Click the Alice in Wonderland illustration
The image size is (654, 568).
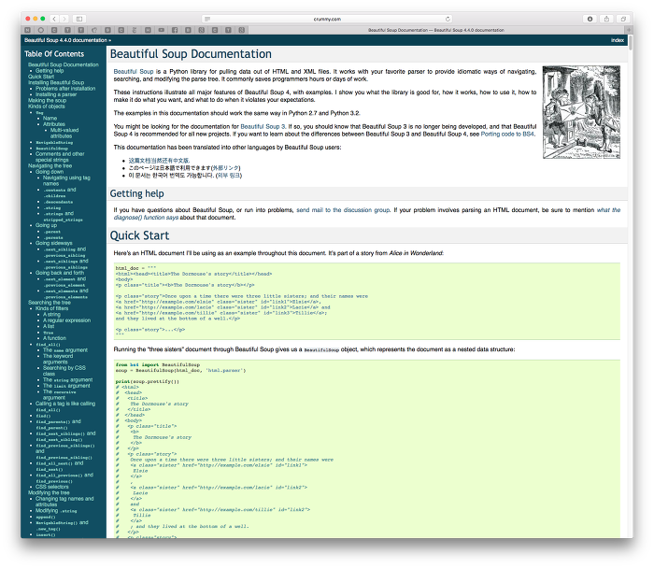click(581, 112)
